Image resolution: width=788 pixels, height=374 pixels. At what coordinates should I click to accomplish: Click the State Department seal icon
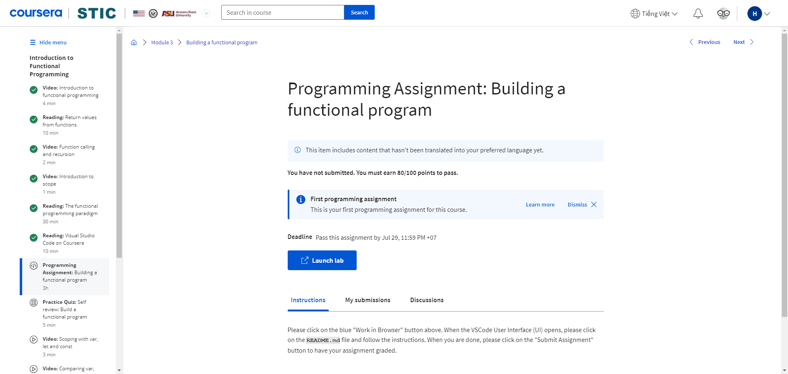tap(153, 14)
